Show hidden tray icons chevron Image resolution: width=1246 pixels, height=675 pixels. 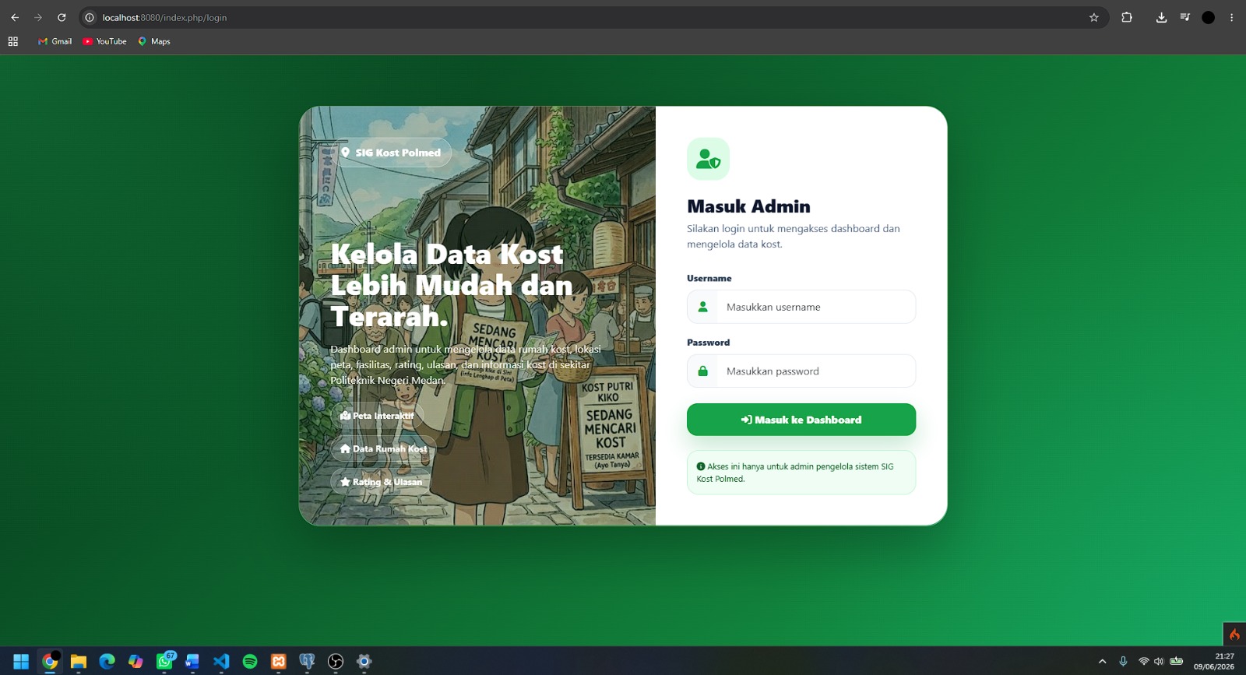(1102, 661)
